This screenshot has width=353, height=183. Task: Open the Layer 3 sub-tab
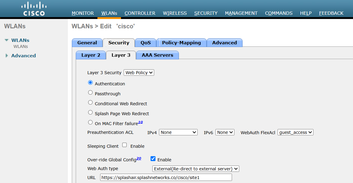coord(121,55)
